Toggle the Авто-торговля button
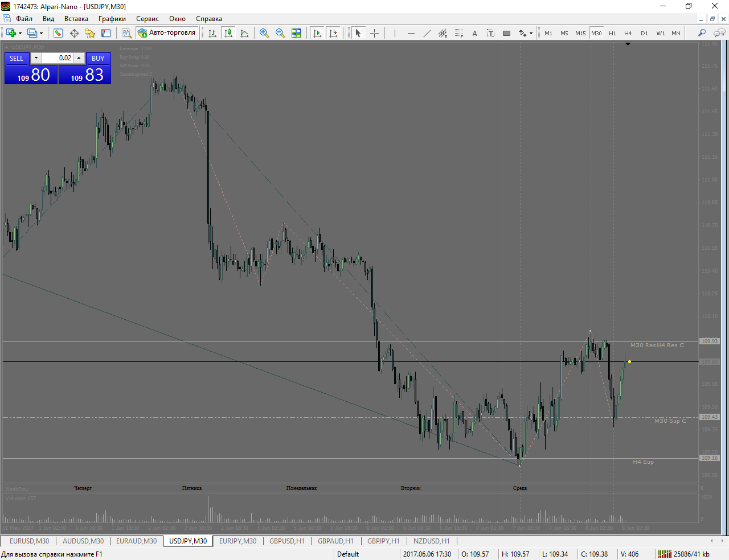The width and height of the screenshot is (729, 560). point(167,33)
